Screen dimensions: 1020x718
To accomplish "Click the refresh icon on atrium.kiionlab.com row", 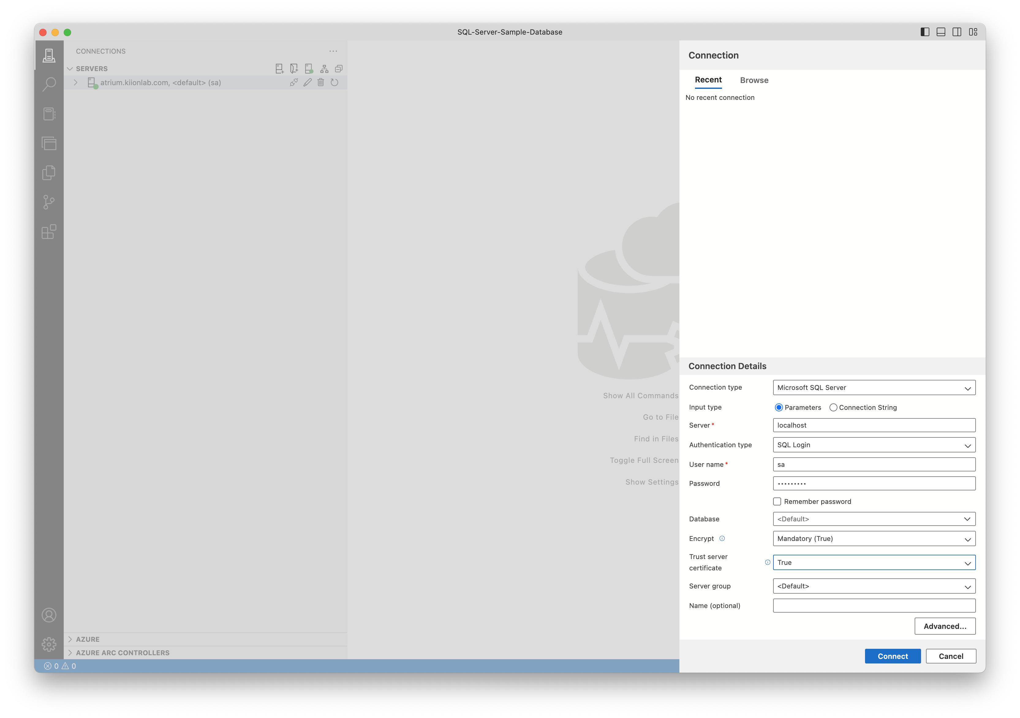I will coord(334,82).
